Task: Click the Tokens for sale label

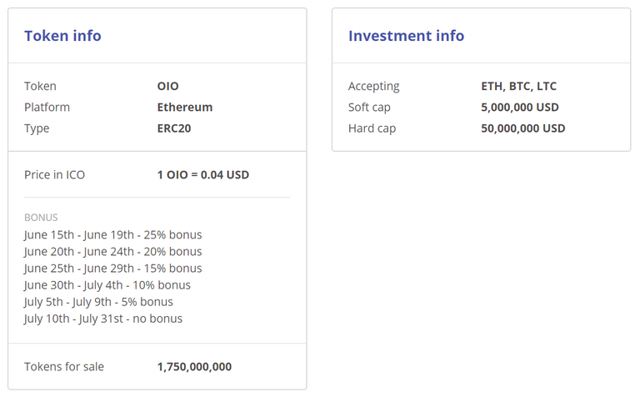Action: (64, 367)
